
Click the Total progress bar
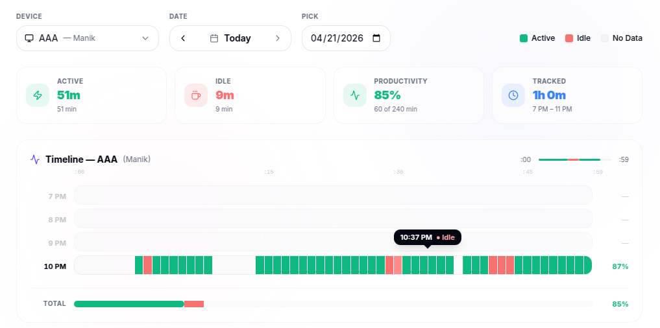point(332,304)
